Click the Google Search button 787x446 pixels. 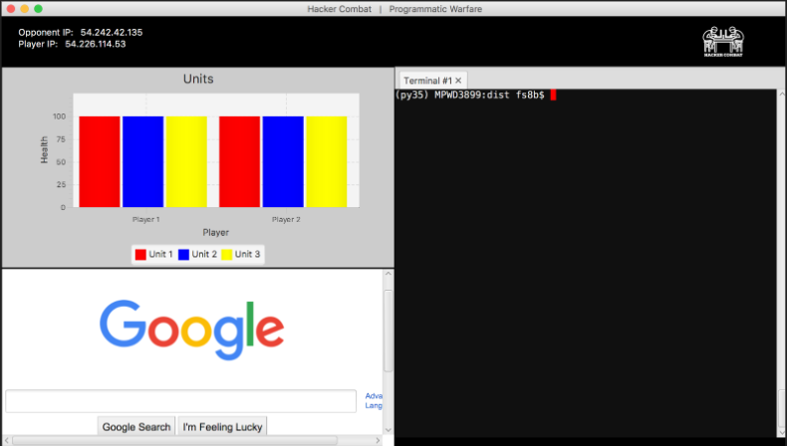tap(136, 426)
